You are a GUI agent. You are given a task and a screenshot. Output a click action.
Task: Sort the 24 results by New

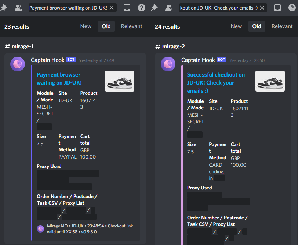pos(236,26)
